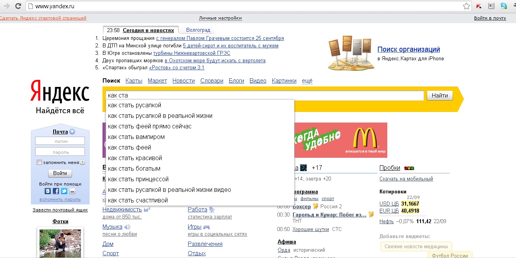Open the Новости service tab
This screenshot has width=516, height=258.
pos(183,81)
